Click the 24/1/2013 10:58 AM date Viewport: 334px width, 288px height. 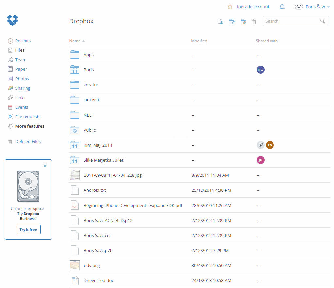211,280
